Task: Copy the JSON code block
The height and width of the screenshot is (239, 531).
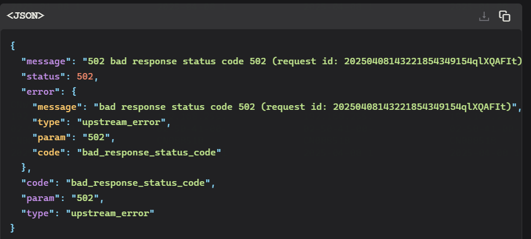Action: 505,16
